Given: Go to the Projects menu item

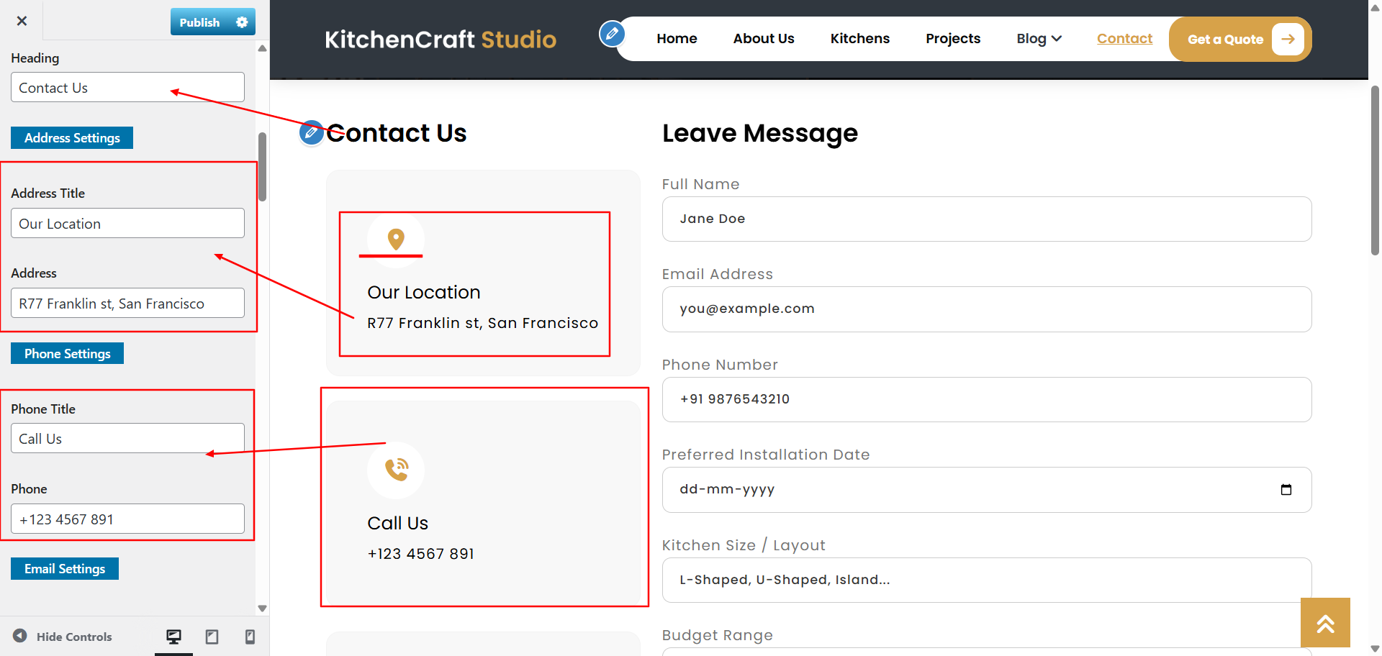Looking at the screenshot, I should point(953,39).
